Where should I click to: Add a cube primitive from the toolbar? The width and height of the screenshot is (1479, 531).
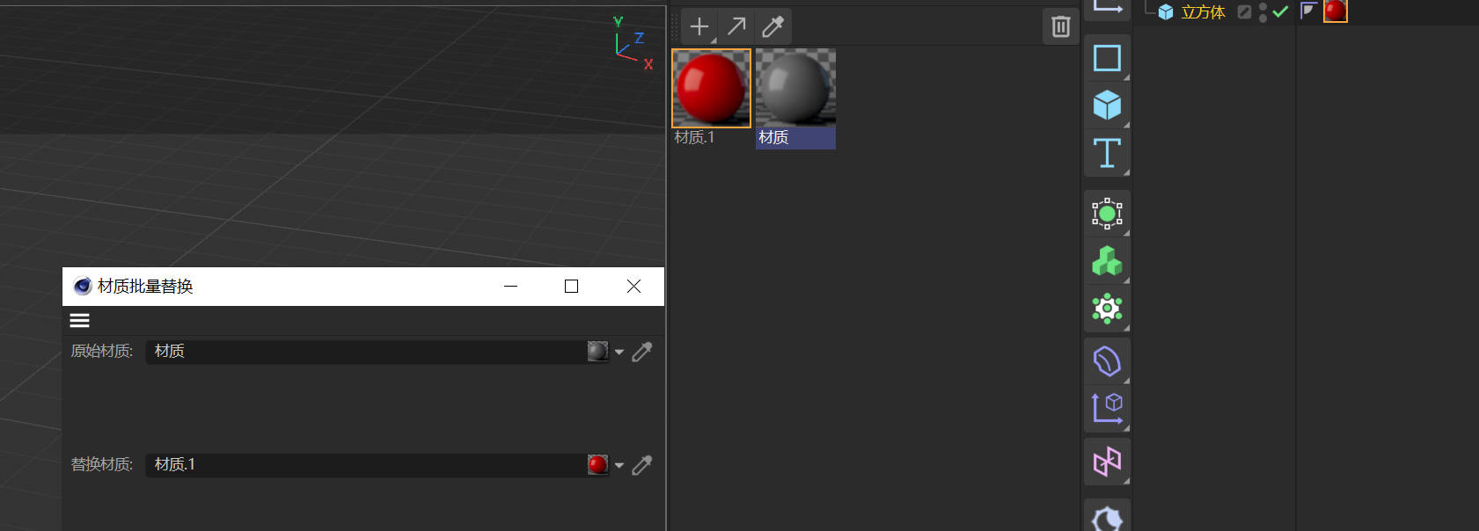pos(1107,105)
